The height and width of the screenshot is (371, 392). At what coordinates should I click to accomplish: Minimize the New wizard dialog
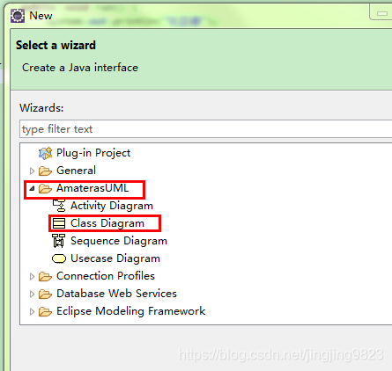coord(381,13)
